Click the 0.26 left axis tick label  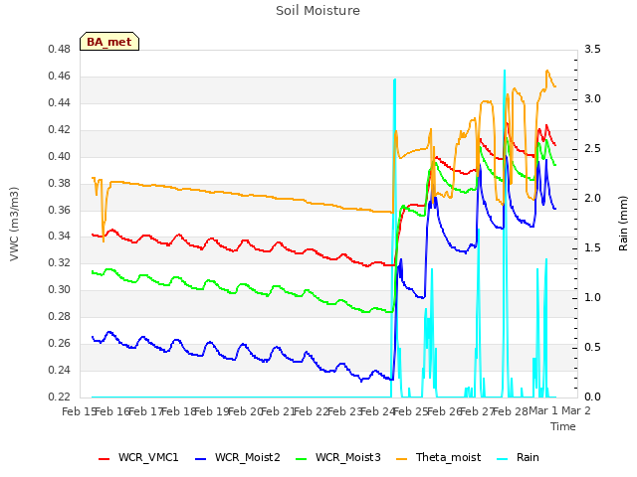point(59,343)
